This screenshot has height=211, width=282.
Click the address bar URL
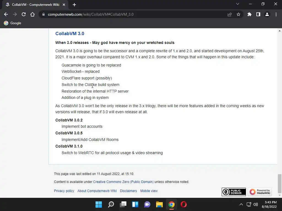tap(91, 14)
